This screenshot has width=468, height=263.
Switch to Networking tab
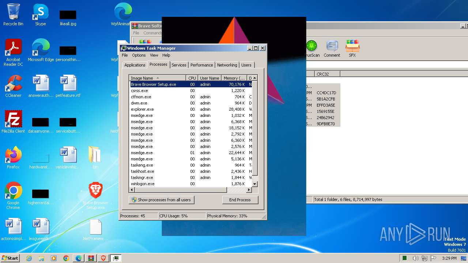tap(227, 65)
